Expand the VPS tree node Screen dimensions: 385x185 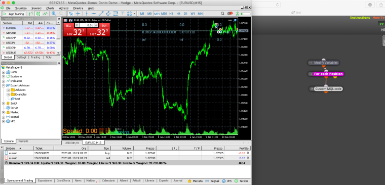click(x=4, y=121)
